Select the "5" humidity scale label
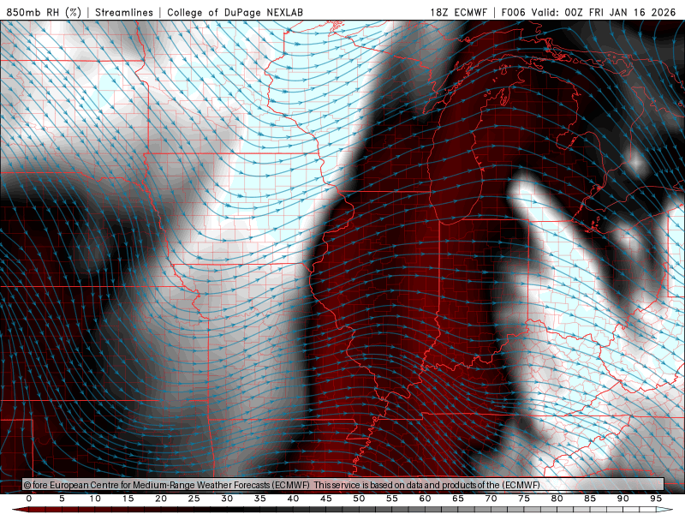 (x=62, y=499)
